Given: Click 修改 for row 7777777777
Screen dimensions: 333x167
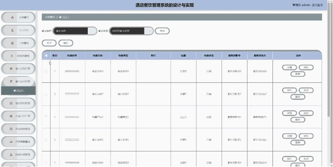Looking at the screenshot, I should [306, 90].
